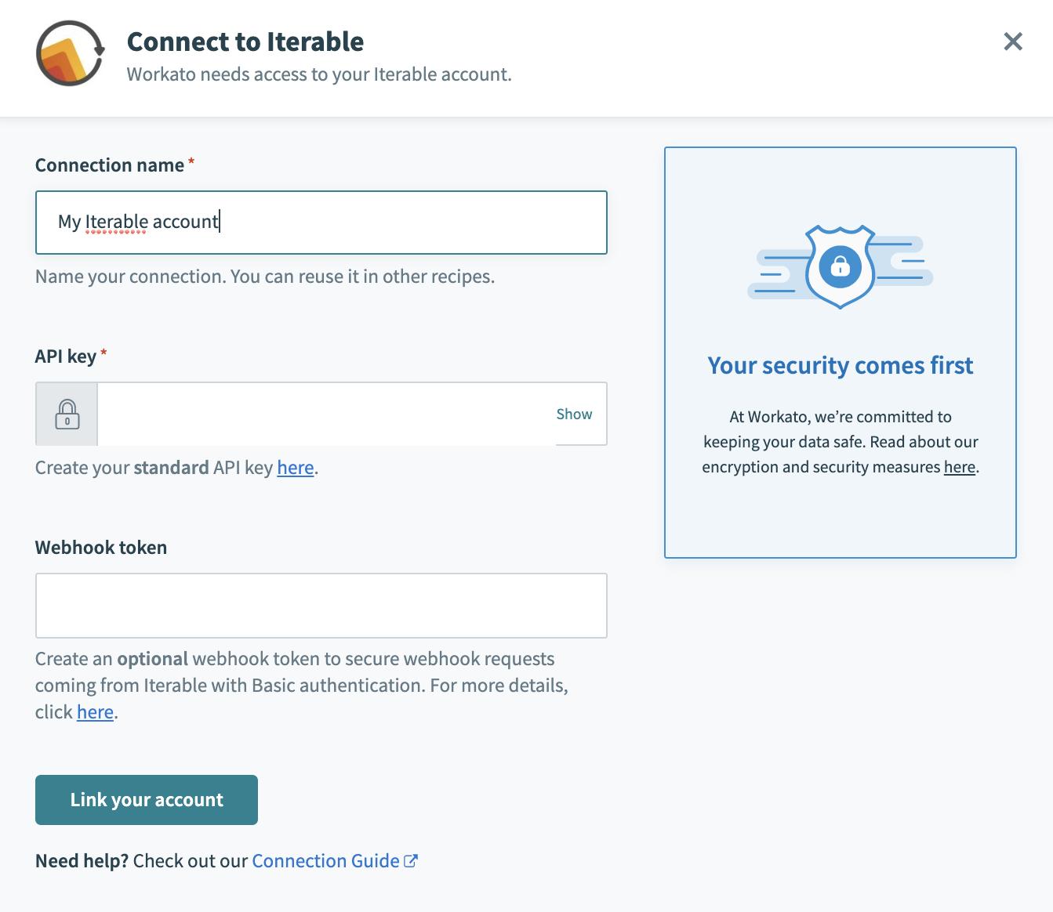Click the lock badge inside the shield graphic
The image size is (1053, 912).
(840, 266)
